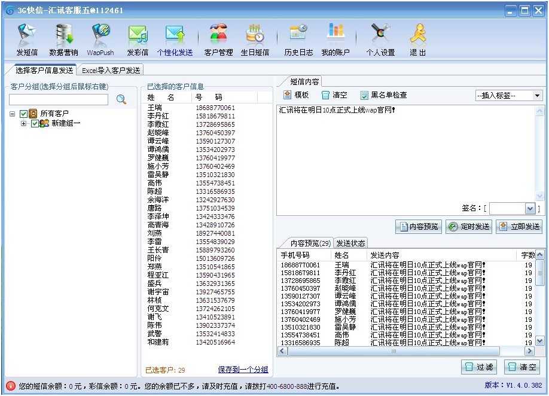
Task: Click the 定时发送 scheduled send button
Action: coord(469,227)
